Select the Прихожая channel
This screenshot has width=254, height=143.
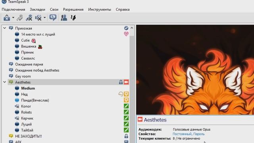pyautogui.click(x=23, y=28)
